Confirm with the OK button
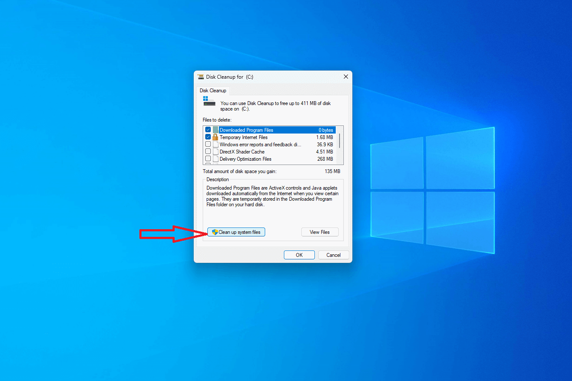The height and width of the screenshot is (381, 572). click(299, 255)
